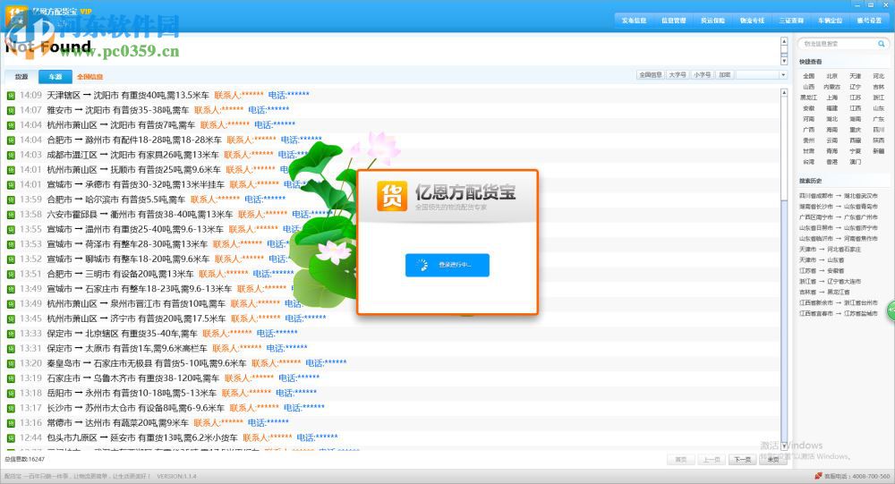The height and width of the screenshot is (484, 895).
Task: Click green icon of 13:53 宣城市→菏泽市 row
Action: [x=11, y=244]
